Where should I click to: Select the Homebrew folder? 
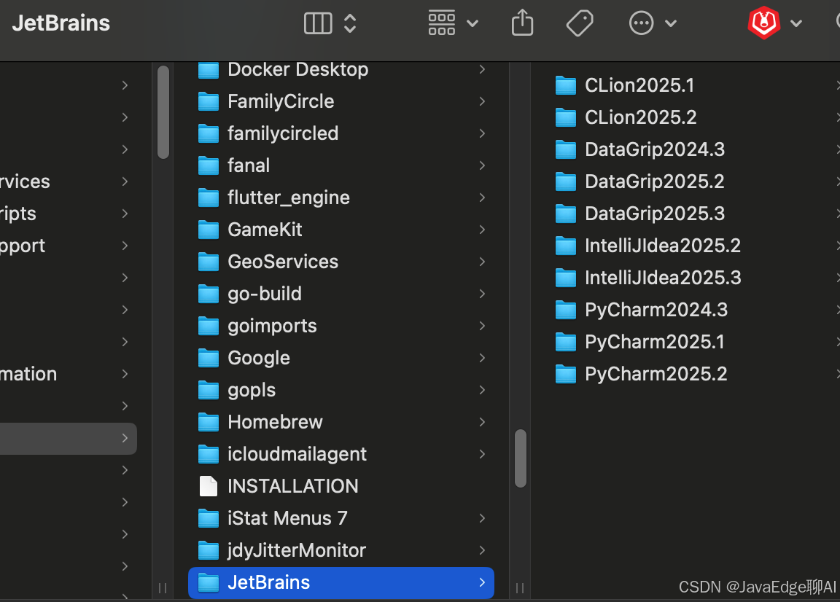coord(341,423)
